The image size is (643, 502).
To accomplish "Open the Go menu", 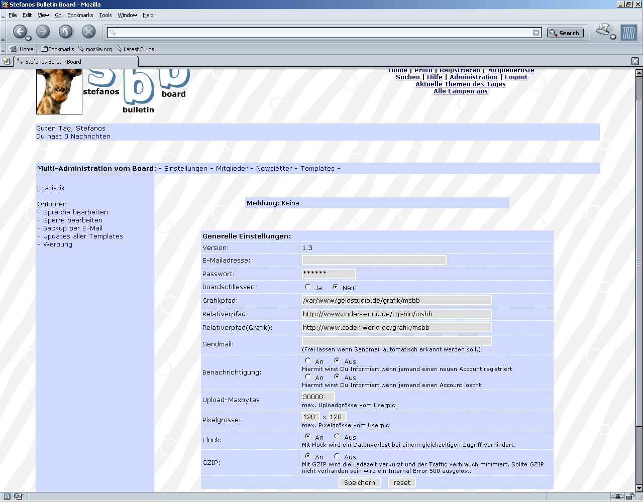I will pyautogui.click(x=58, y=15).
